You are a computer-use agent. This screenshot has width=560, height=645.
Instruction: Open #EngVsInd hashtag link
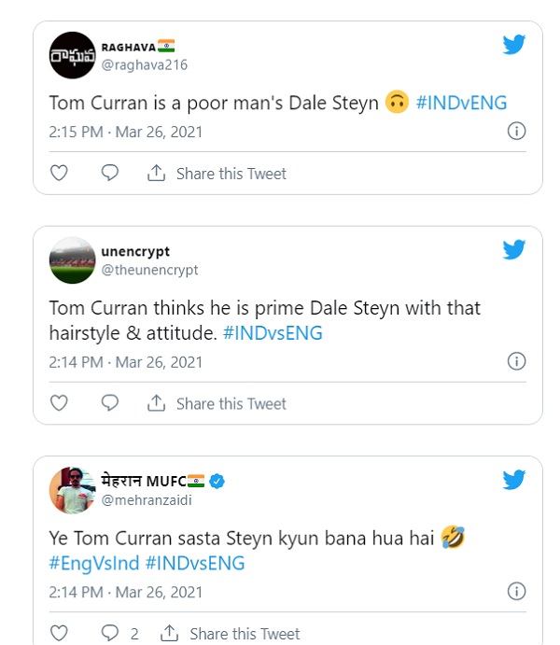[x=94, y=563]
